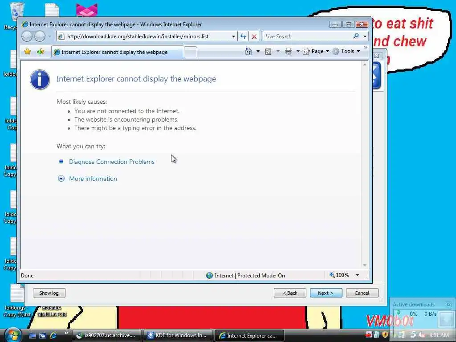
Task: Open the recent pages dropdown arrow
Action: click(49, 37)
